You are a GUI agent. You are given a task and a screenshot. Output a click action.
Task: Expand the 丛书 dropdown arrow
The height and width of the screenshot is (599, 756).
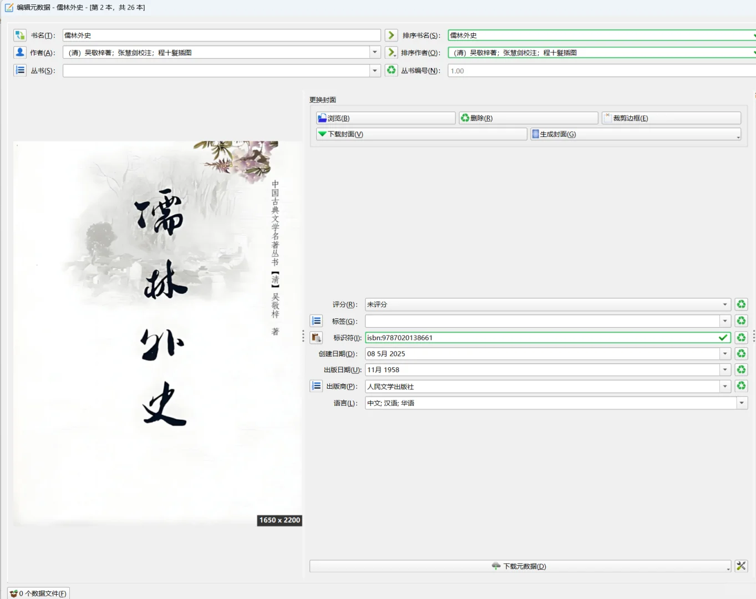(375, 70)
